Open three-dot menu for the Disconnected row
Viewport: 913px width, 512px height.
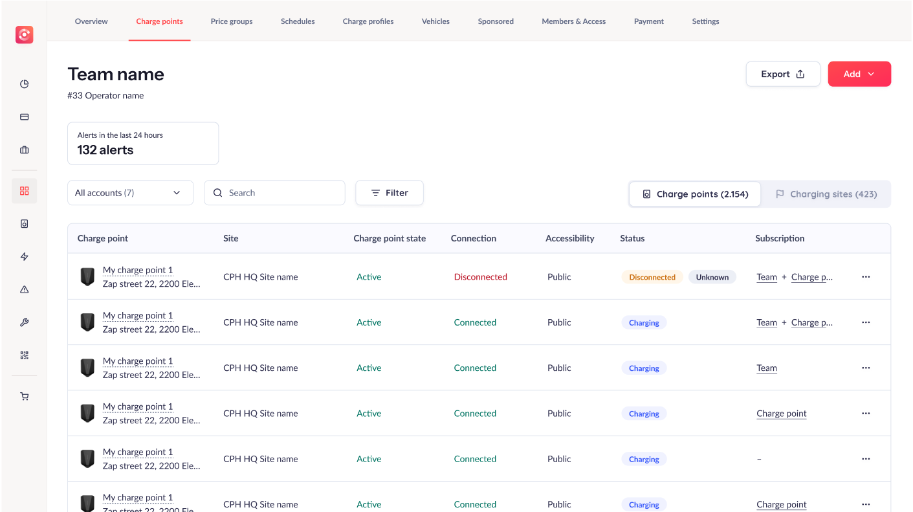(866, 277)
